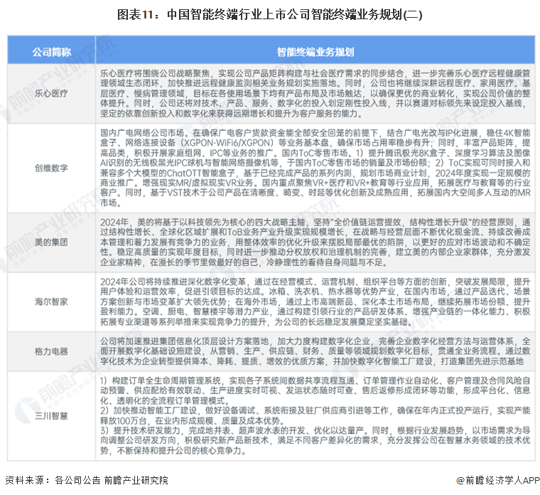Click 三川智慧 item 3) 提升技术研发能力
This screenshot has width=540, height=495.
pos(315,440)
